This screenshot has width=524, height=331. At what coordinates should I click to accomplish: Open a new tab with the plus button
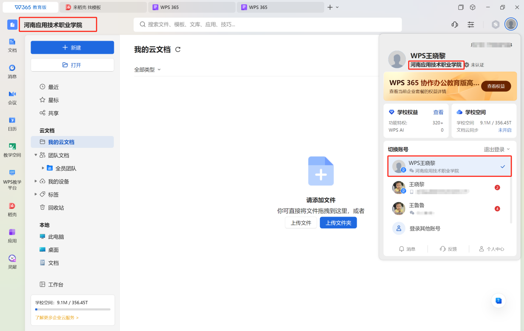330,7
